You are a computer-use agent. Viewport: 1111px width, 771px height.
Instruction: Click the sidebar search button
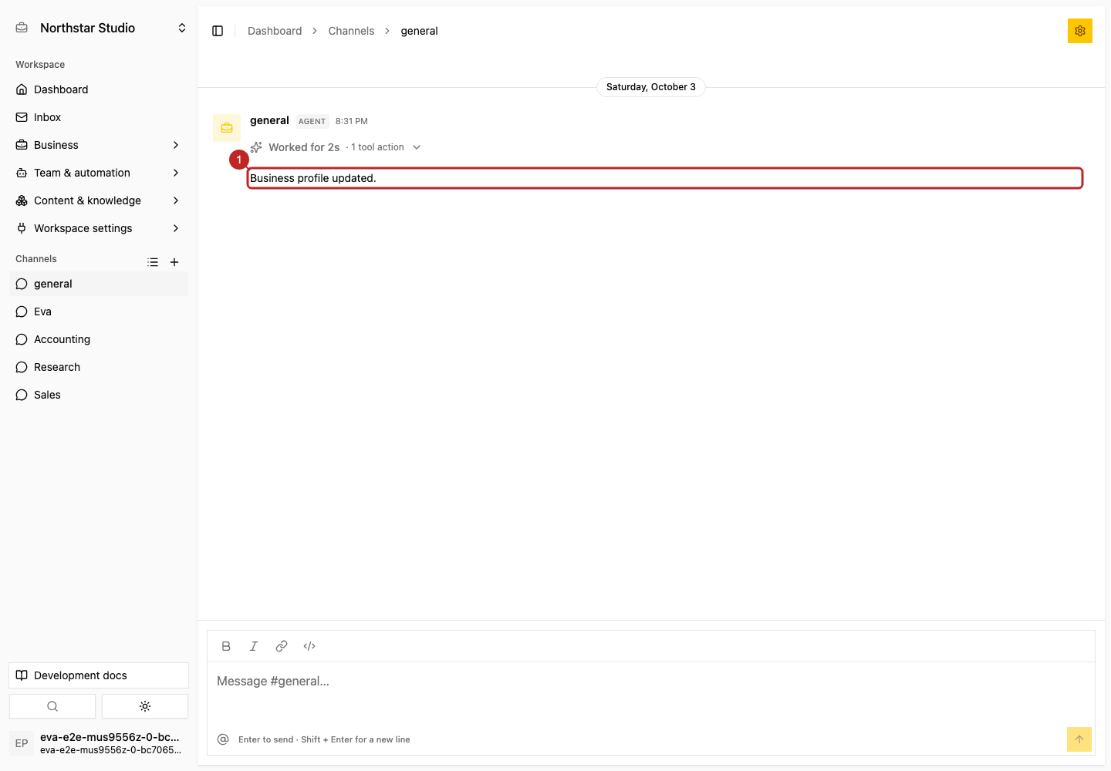(x=52, y=706)
